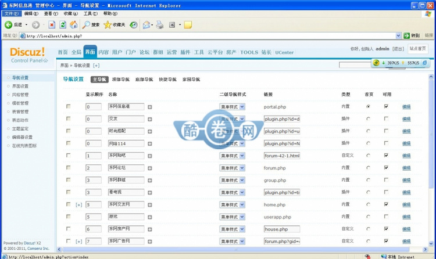
Task: Expand [+] sub-items of 东阿交友网 row
Action: [x=79, y=205]
